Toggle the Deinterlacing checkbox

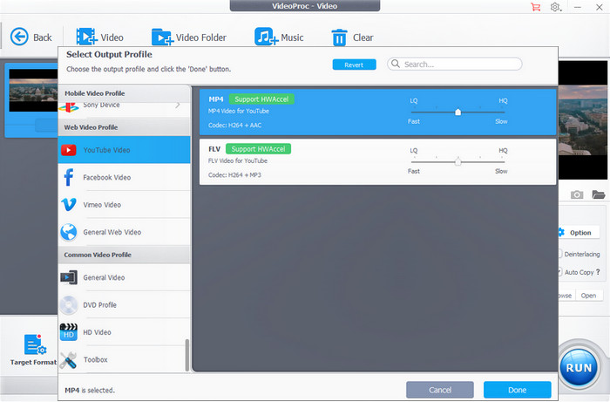[560, 254]
